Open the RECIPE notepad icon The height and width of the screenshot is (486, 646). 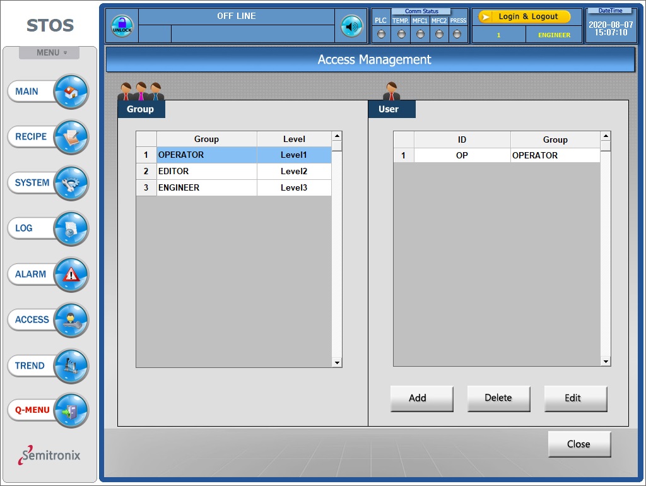71,137
